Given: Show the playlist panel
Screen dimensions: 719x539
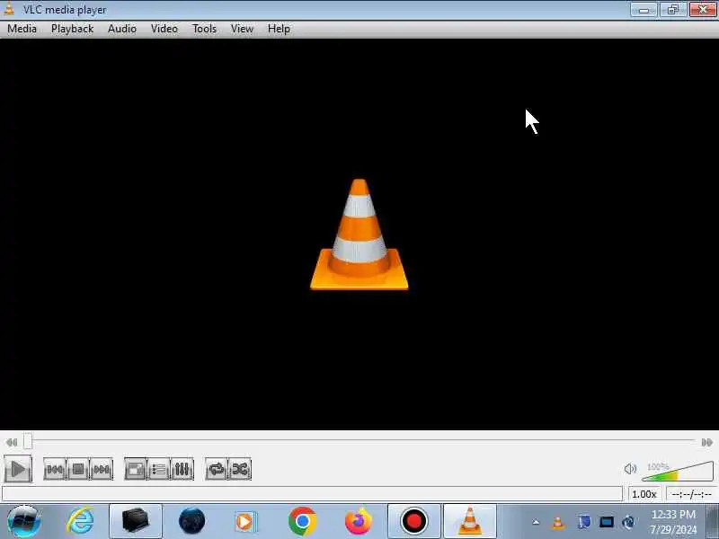Looking at the screenshot, I should (x=159, y=469).
